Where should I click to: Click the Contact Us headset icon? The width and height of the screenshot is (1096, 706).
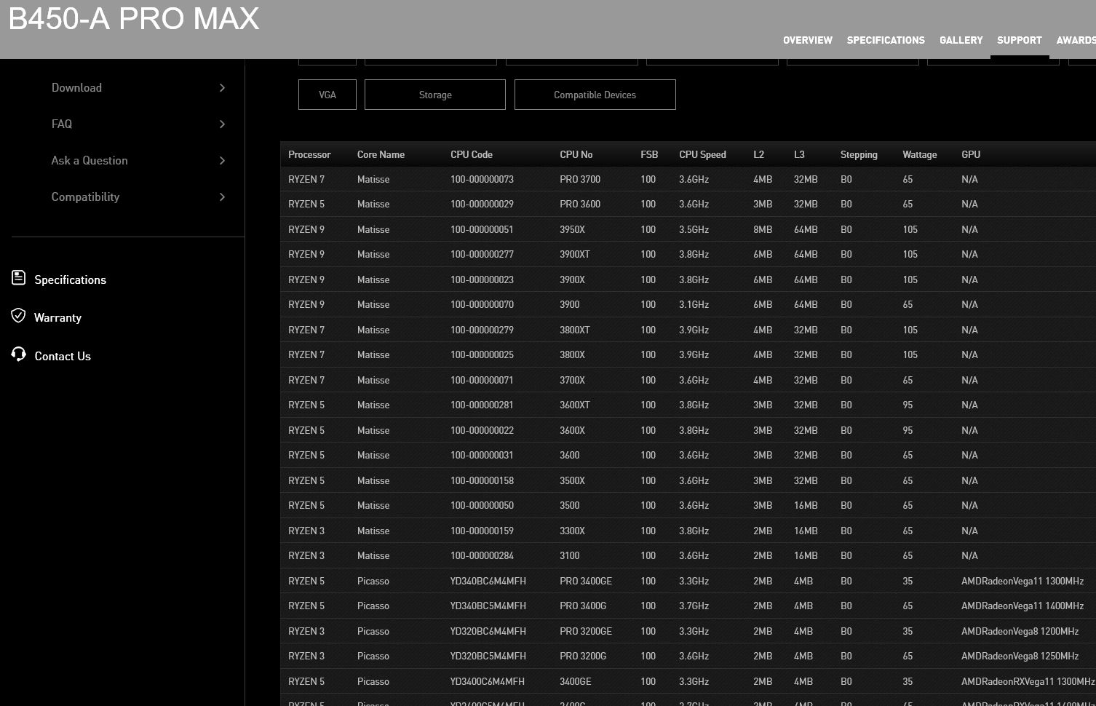[19, 354]
